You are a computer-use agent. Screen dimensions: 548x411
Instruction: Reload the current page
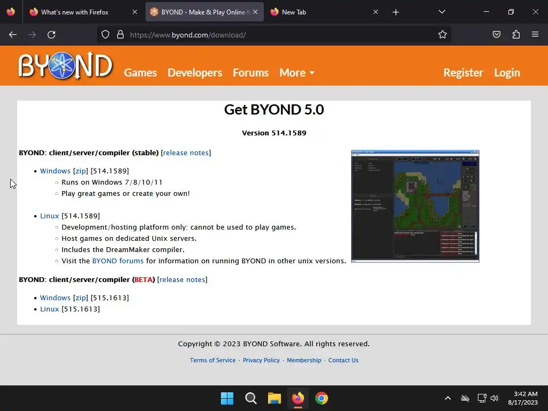51,35
